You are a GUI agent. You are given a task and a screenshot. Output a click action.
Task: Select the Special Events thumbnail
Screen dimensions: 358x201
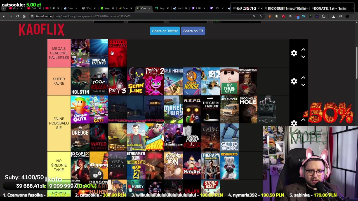99,53
